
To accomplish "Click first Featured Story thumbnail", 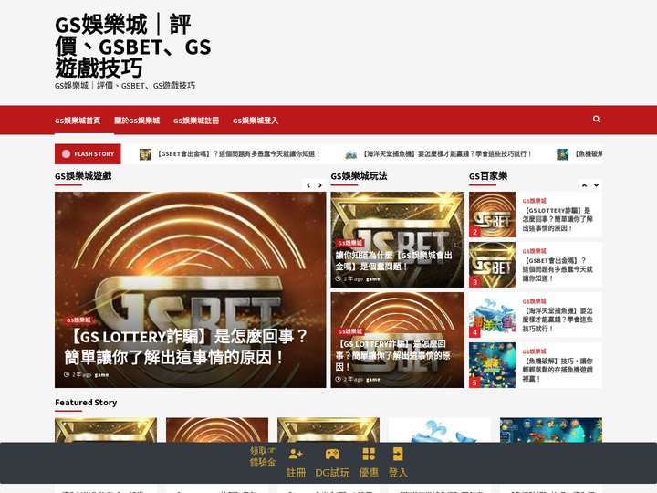I will coord(106,430).
